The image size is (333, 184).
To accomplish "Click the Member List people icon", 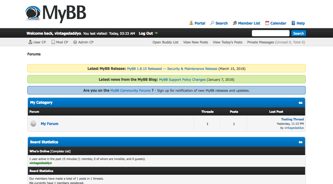I will point(235,23).
